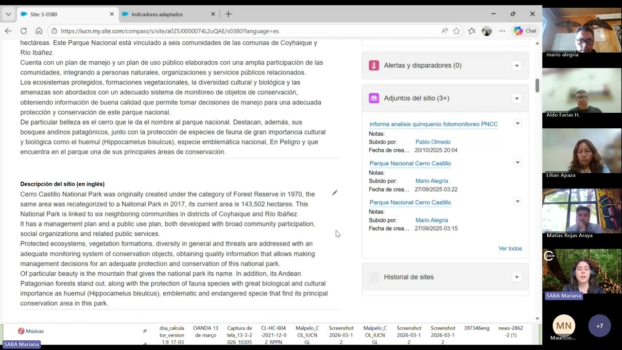The width and height of the screenshot is (622, 350).
Task: Go back to the previous page
Action: pos(8,31)
